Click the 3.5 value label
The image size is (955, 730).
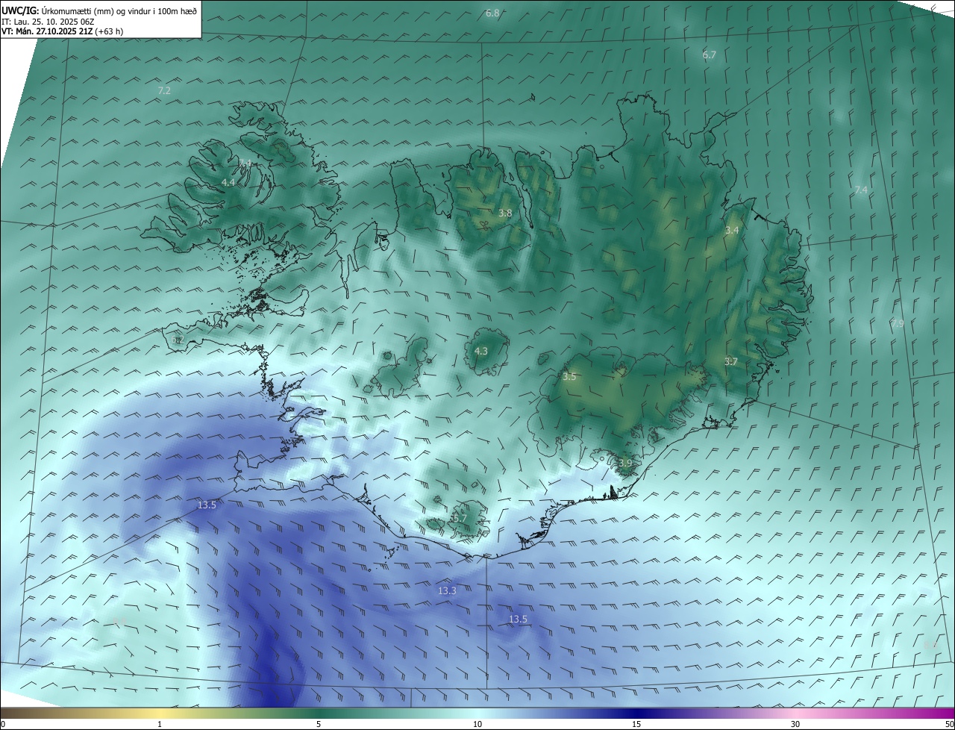click(569, 377)
